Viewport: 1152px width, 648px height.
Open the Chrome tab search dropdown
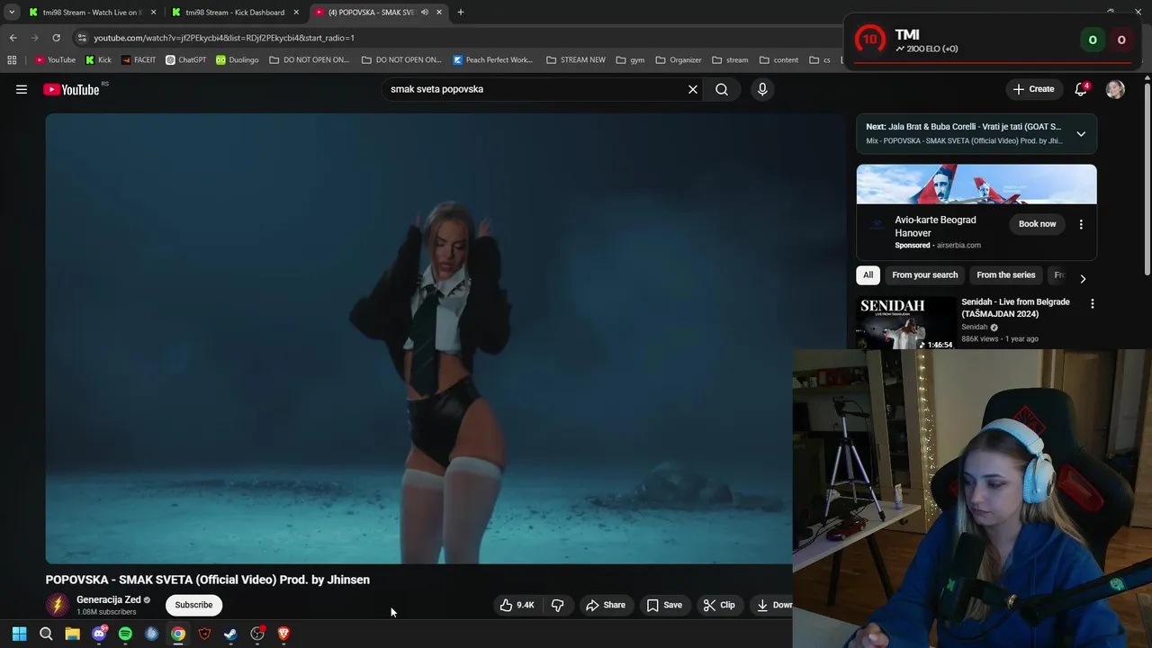tap(12, 12)
